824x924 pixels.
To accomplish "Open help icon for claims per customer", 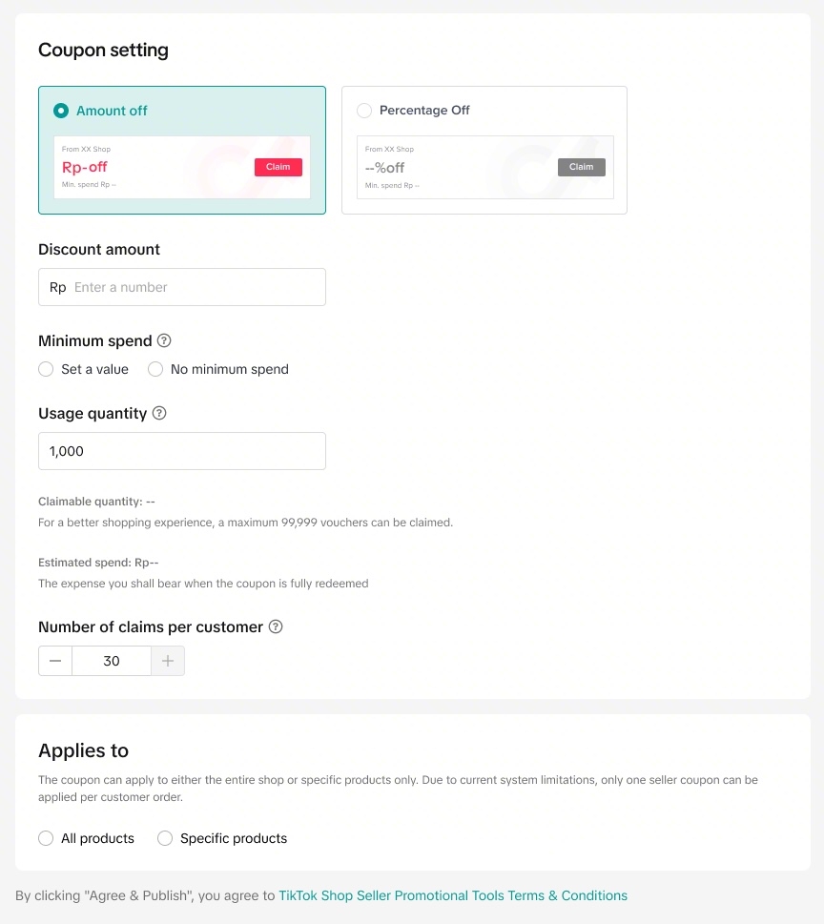I will 276,626.
